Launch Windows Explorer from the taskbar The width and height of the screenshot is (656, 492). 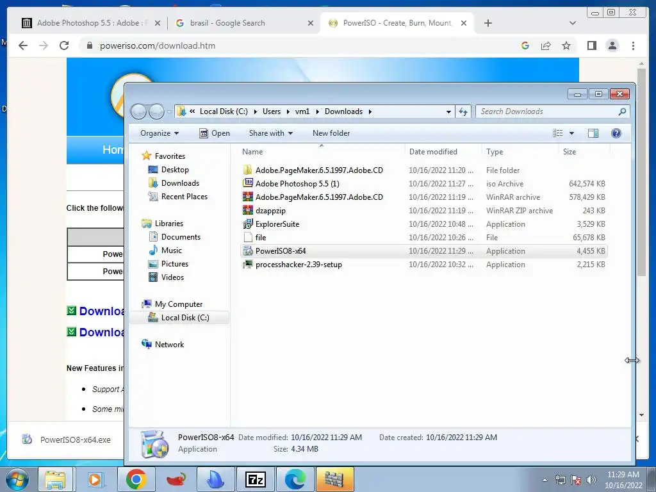coord(55,479)
